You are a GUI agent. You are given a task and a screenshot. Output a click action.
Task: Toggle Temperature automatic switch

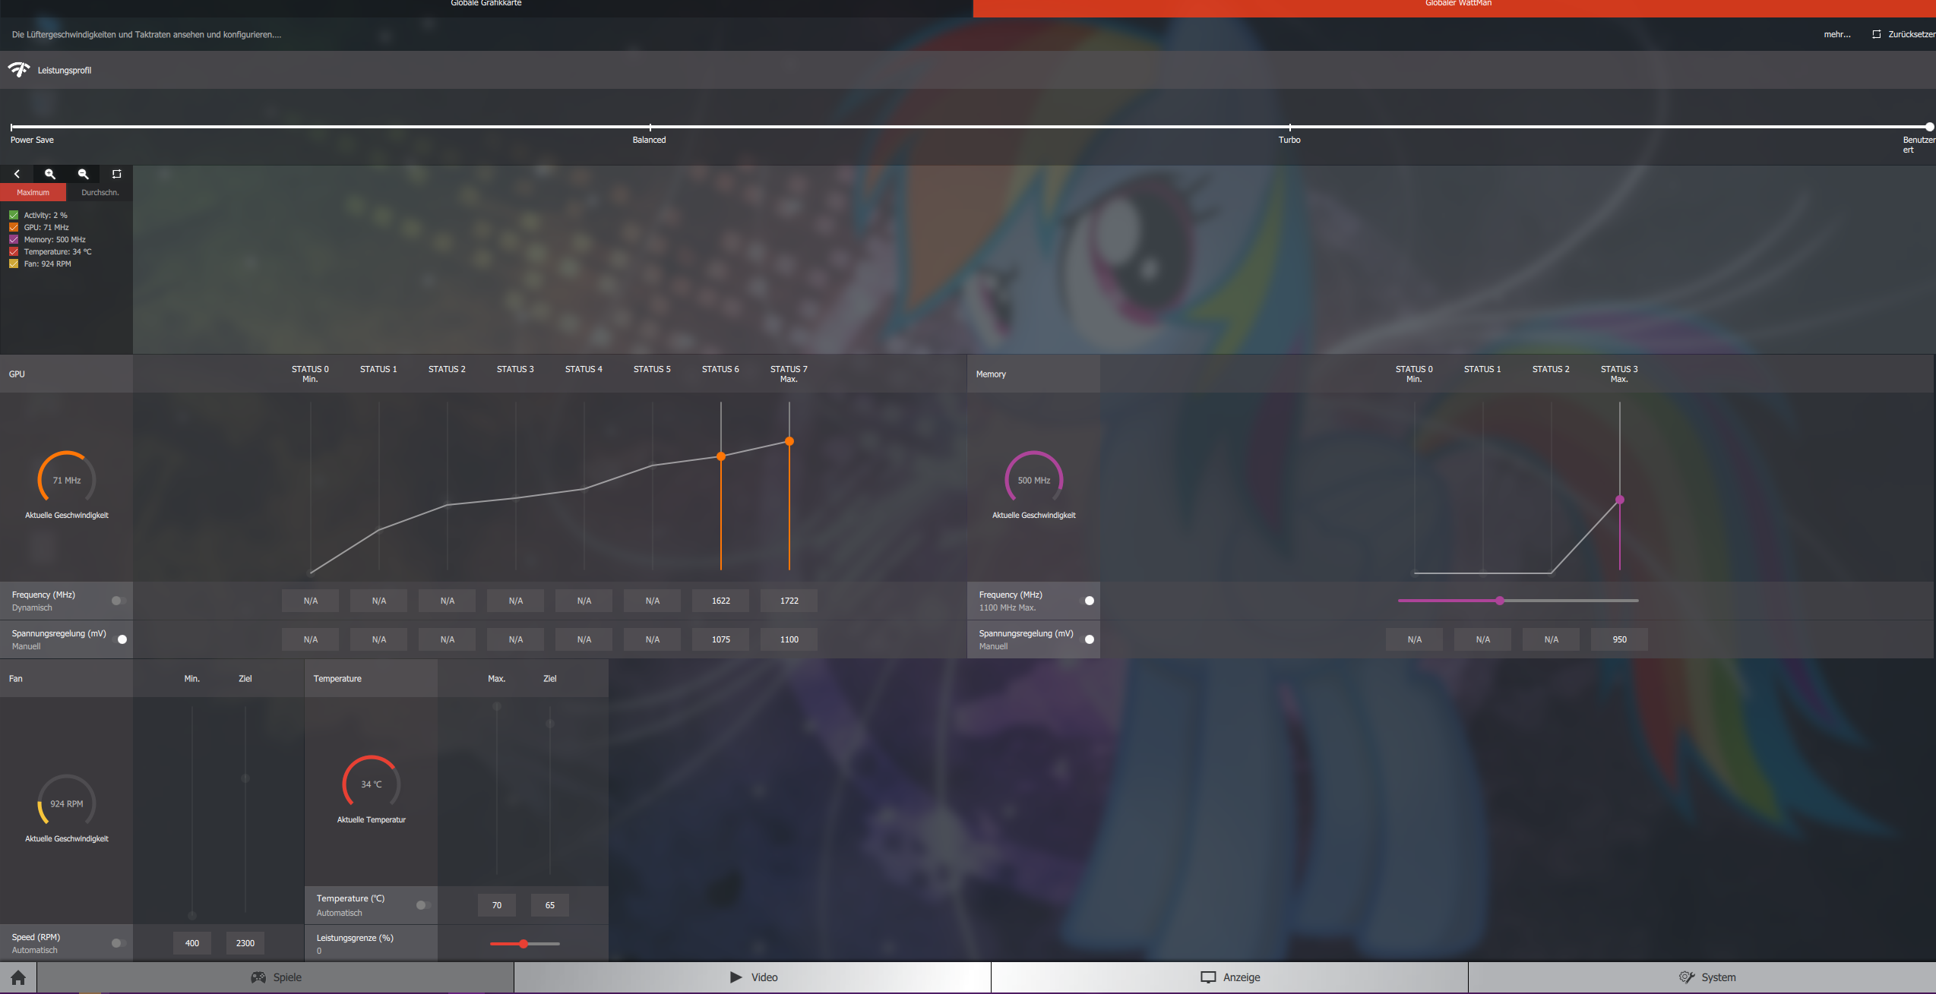click(x=424, y=905)
